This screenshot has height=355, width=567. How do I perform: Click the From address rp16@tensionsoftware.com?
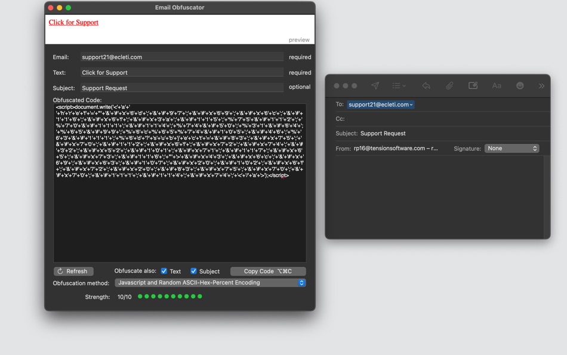pyautogui.click(x=396, y=148)
